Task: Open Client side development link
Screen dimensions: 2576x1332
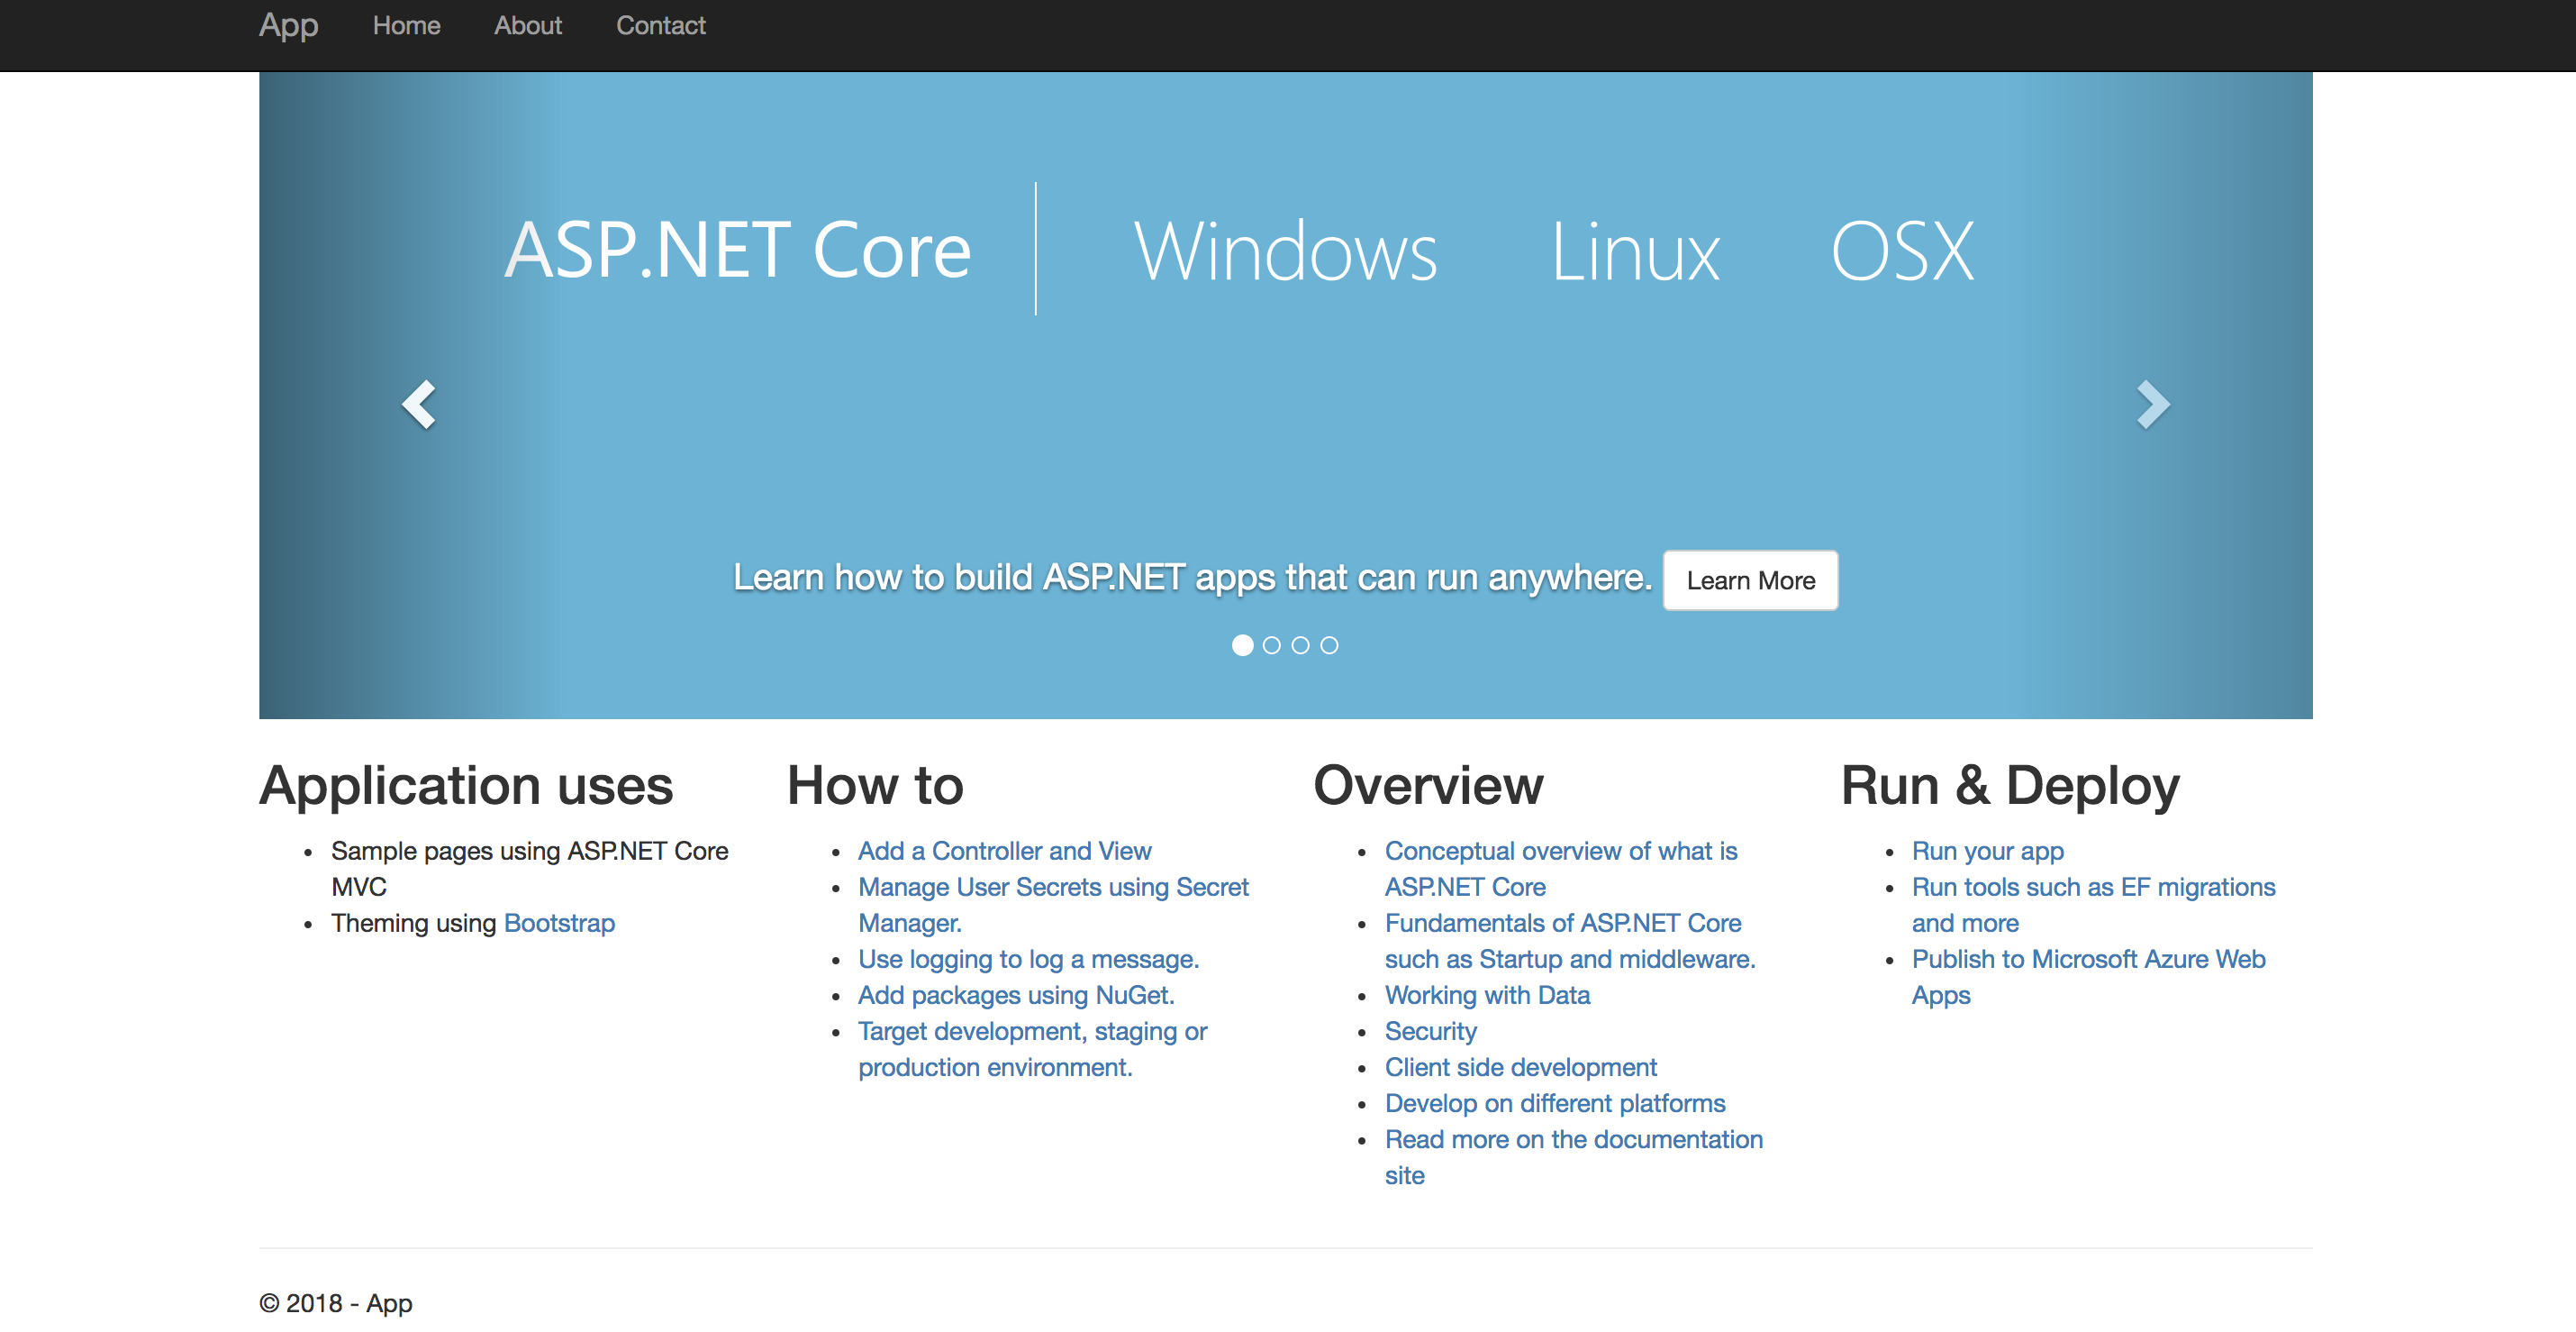Action: [x=1520, y=1067]
